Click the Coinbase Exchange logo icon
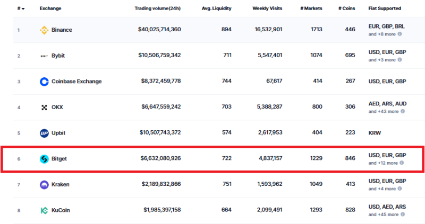This screenshot has height=224, width=425. [x=44, y=82]
